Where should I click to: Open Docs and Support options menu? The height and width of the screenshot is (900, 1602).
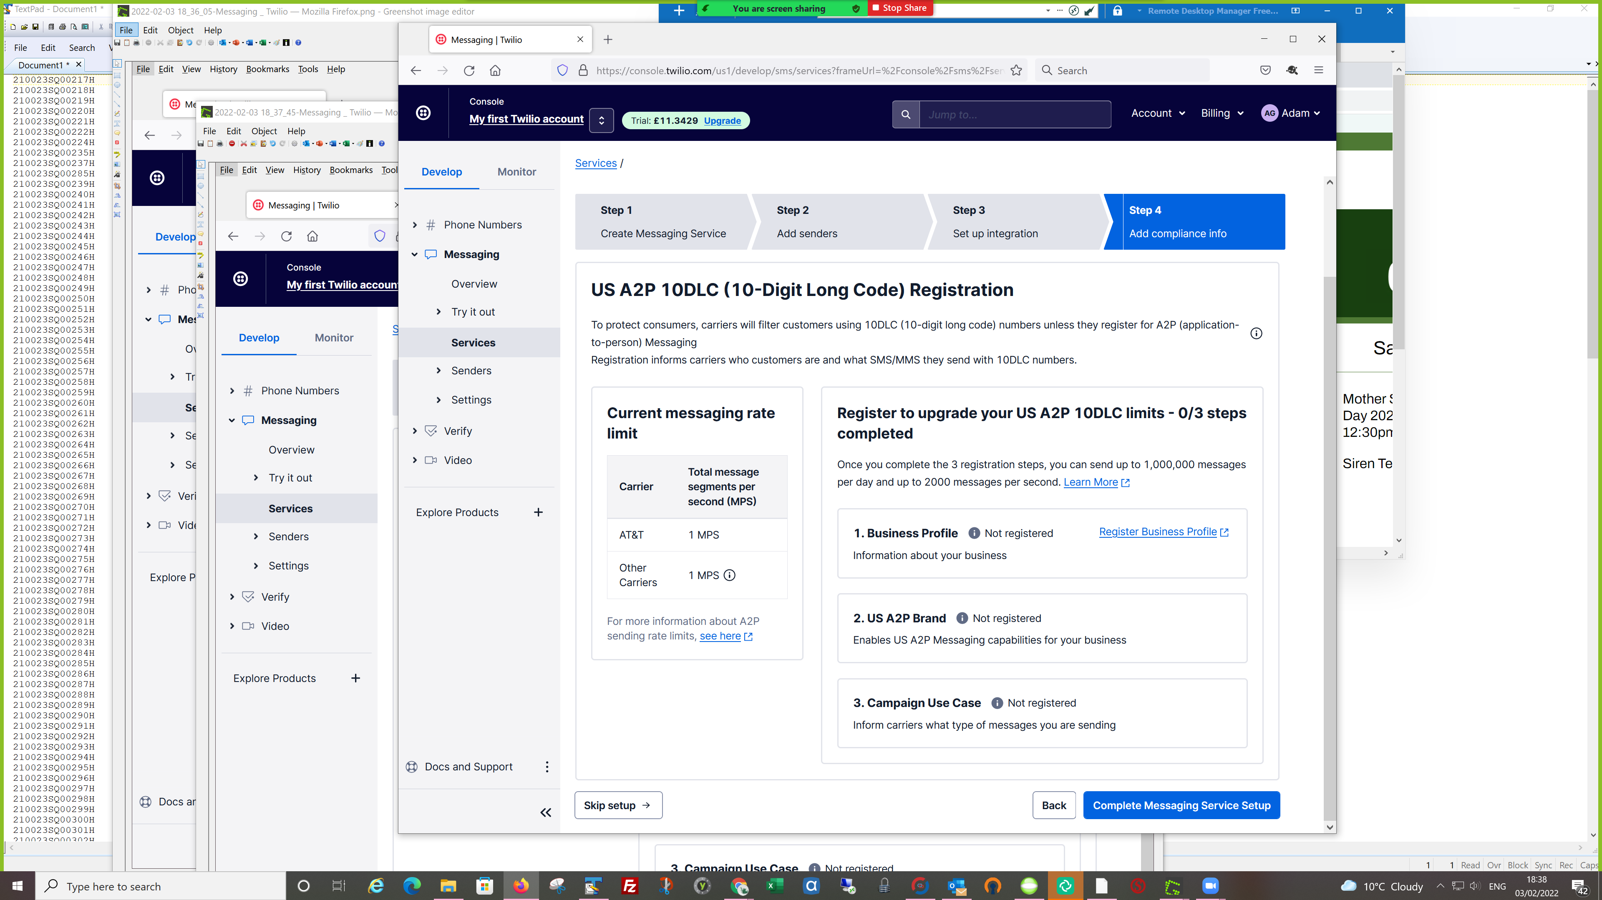pyautogui.click(x=547, y=766)
